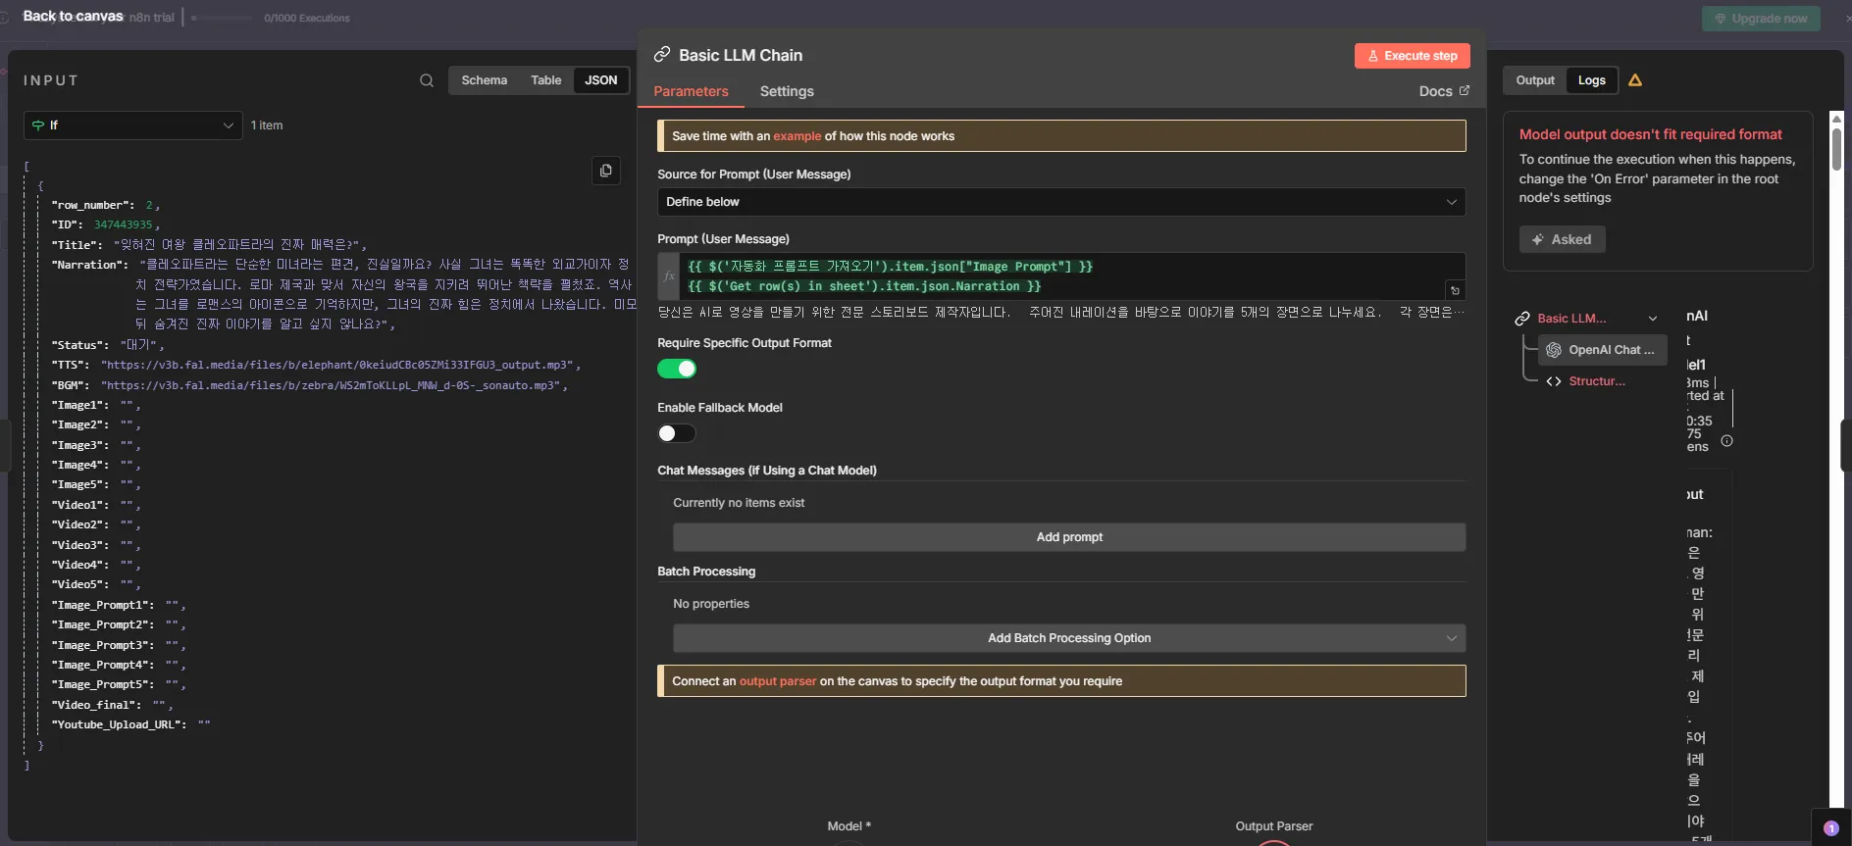Click the executions usage progress bar
The height and width of the screenshot is (846, 1852).
click(222, 18)
